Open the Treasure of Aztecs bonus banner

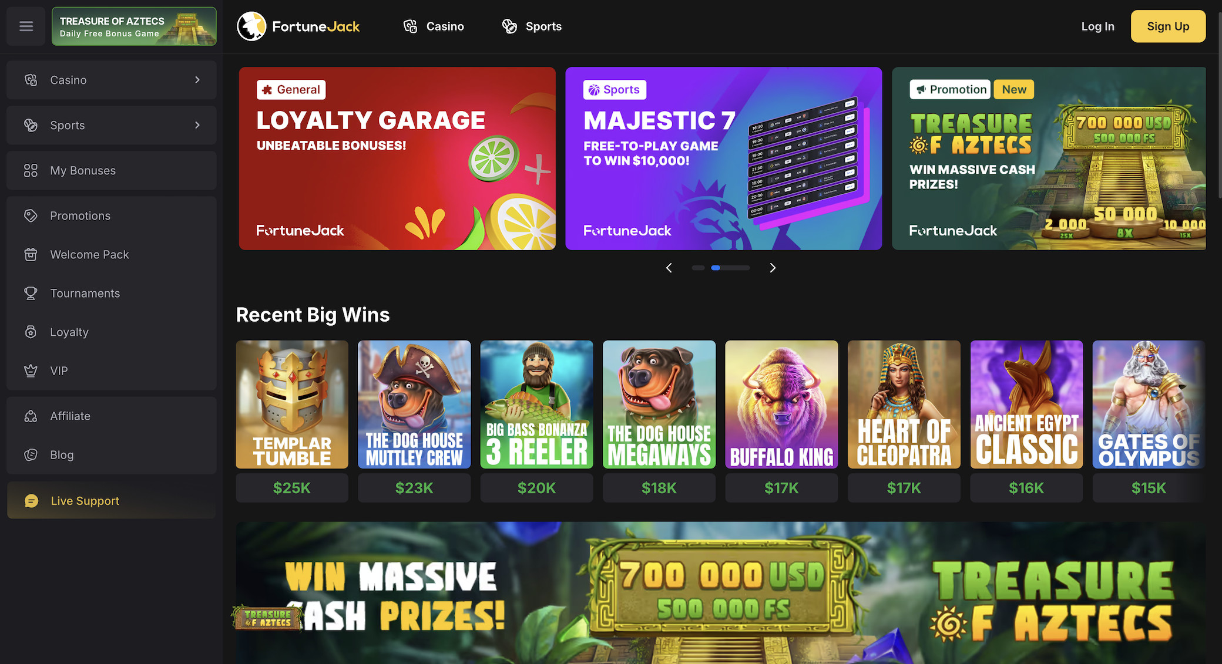pos(134,26)
